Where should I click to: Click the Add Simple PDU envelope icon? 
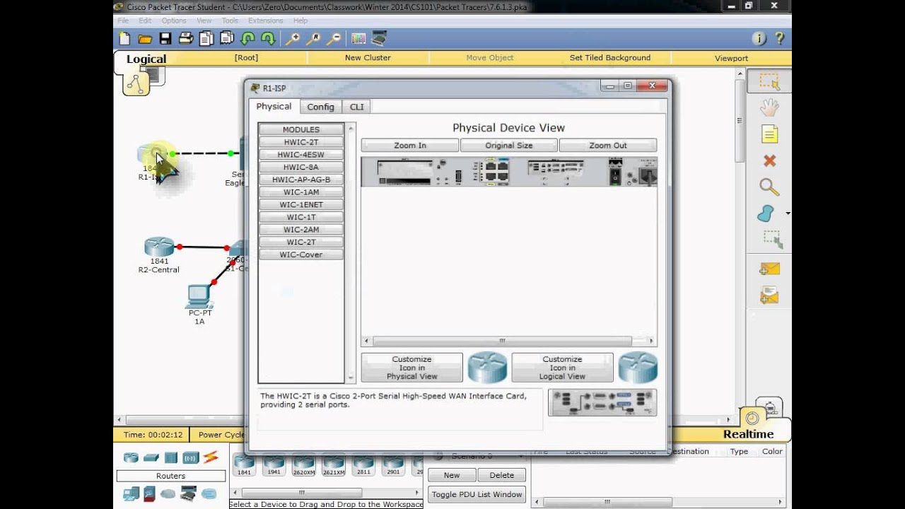tap(769, 269)
